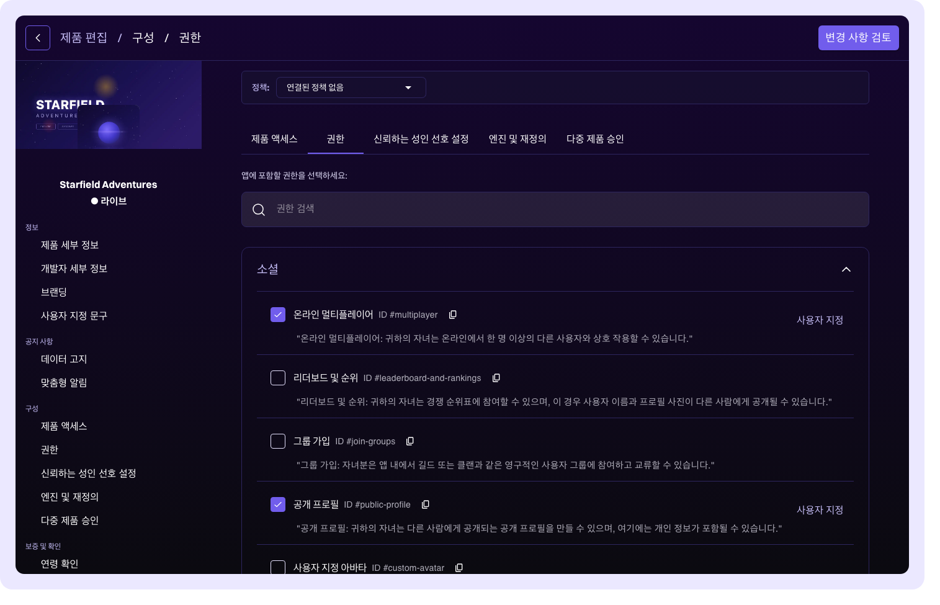Uncheck the 공개 프로필 permission

(278, 504)
